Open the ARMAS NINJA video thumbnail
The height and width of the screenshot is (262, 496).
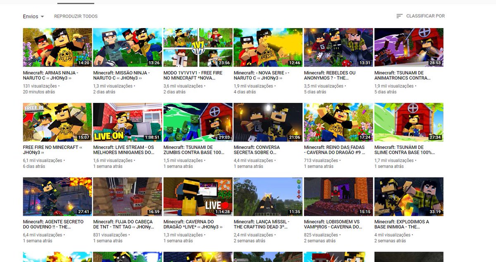tap(57, 48)
